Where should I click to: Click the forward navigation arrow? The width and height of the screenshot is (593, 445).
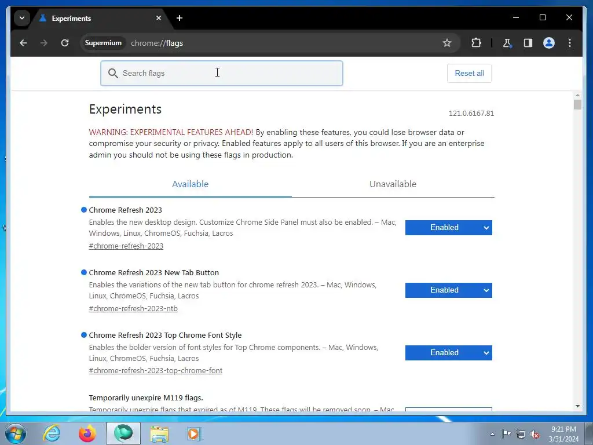point(44,43)
